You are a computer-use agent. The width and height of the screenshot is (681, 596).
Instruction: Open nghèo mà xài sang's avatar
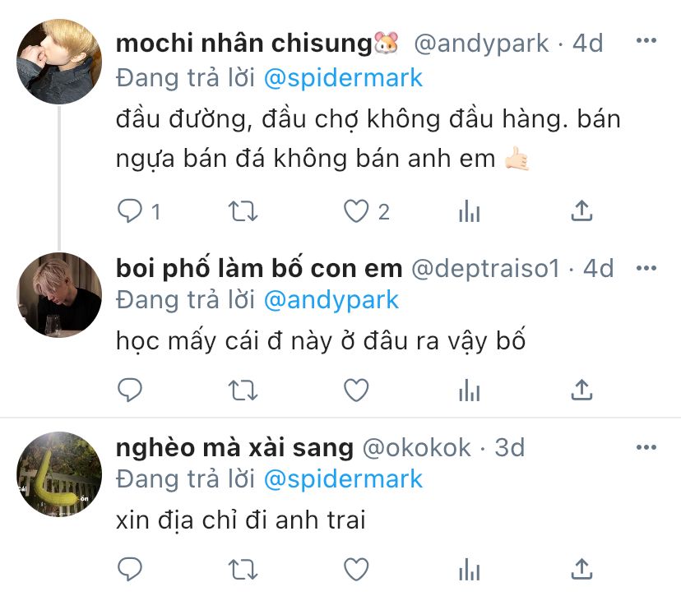point(59,474)
